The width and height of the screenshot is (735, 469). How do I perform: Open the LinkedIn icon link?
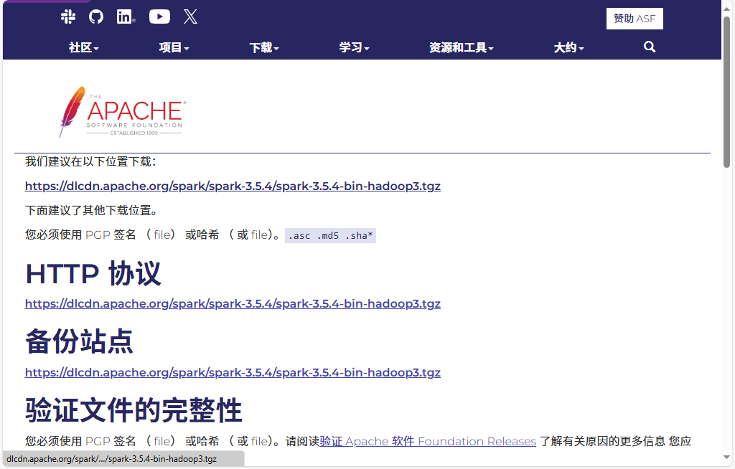click(x=126, y=17)
